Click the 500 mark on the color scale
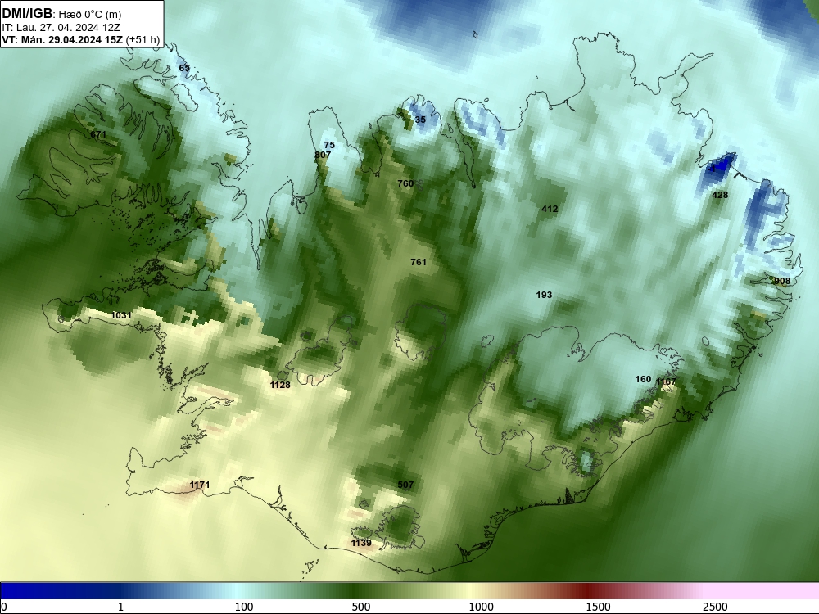Image resolution: width=819 pixels, height=614 pixels. 361,607
